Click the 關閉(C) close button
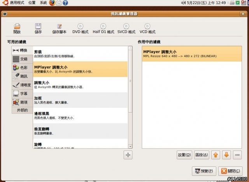Viewport: 249px width, 182px height. coord(230,171)
